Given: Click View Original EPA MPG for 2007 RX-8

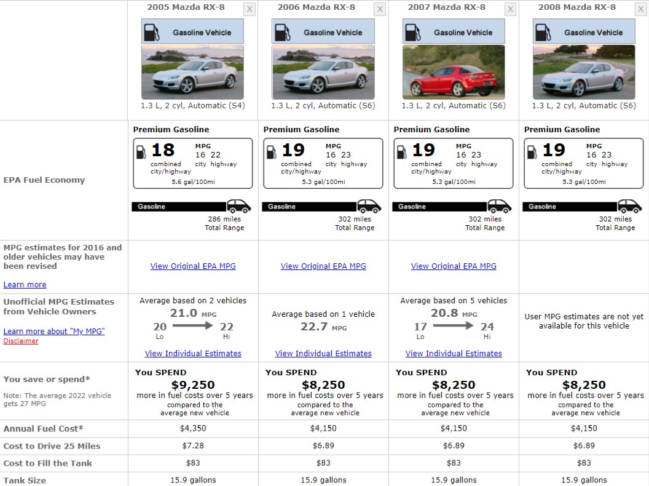Looking at the screenshot, I should click(x=454, y=266).
